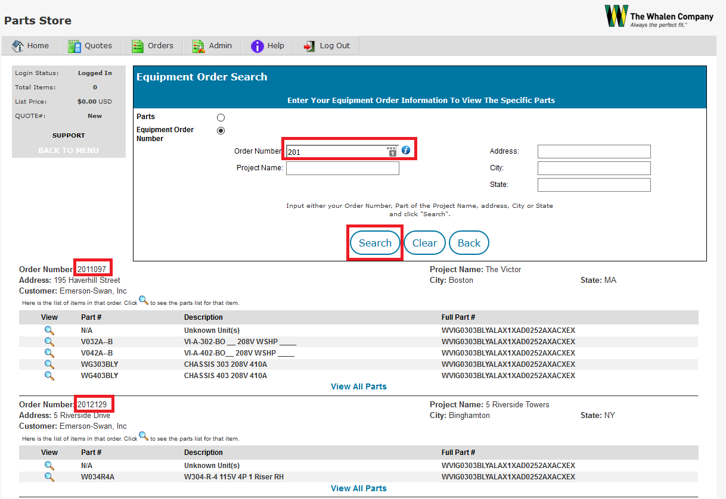Open magnifier for WG403BLY chassis row
Screen dimensions: 726x499
tap(49, 376)
